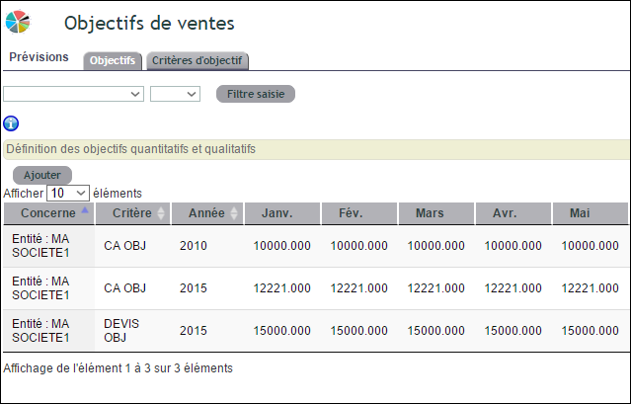Click the Mai column header
Screen dimensions: 631x404
[x=590, y=213]
